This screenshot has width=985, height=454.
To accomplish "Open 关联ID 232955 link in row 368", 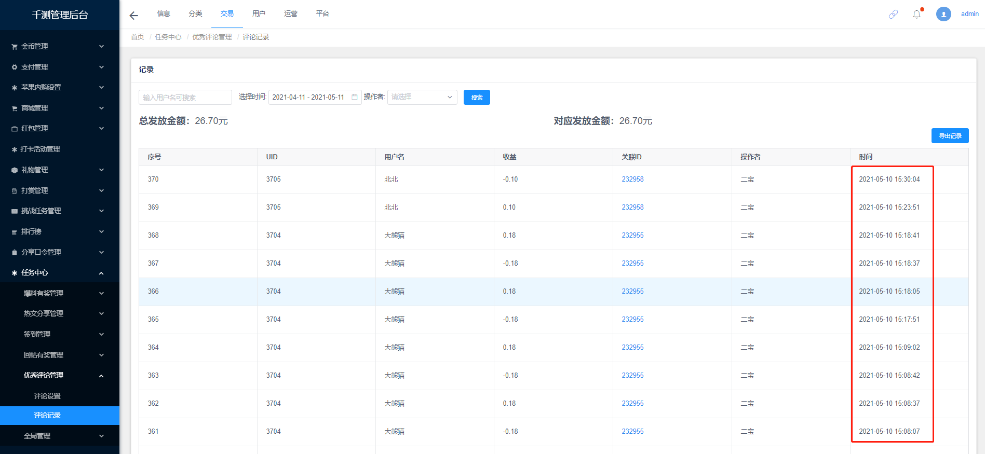I will (632, 235).
